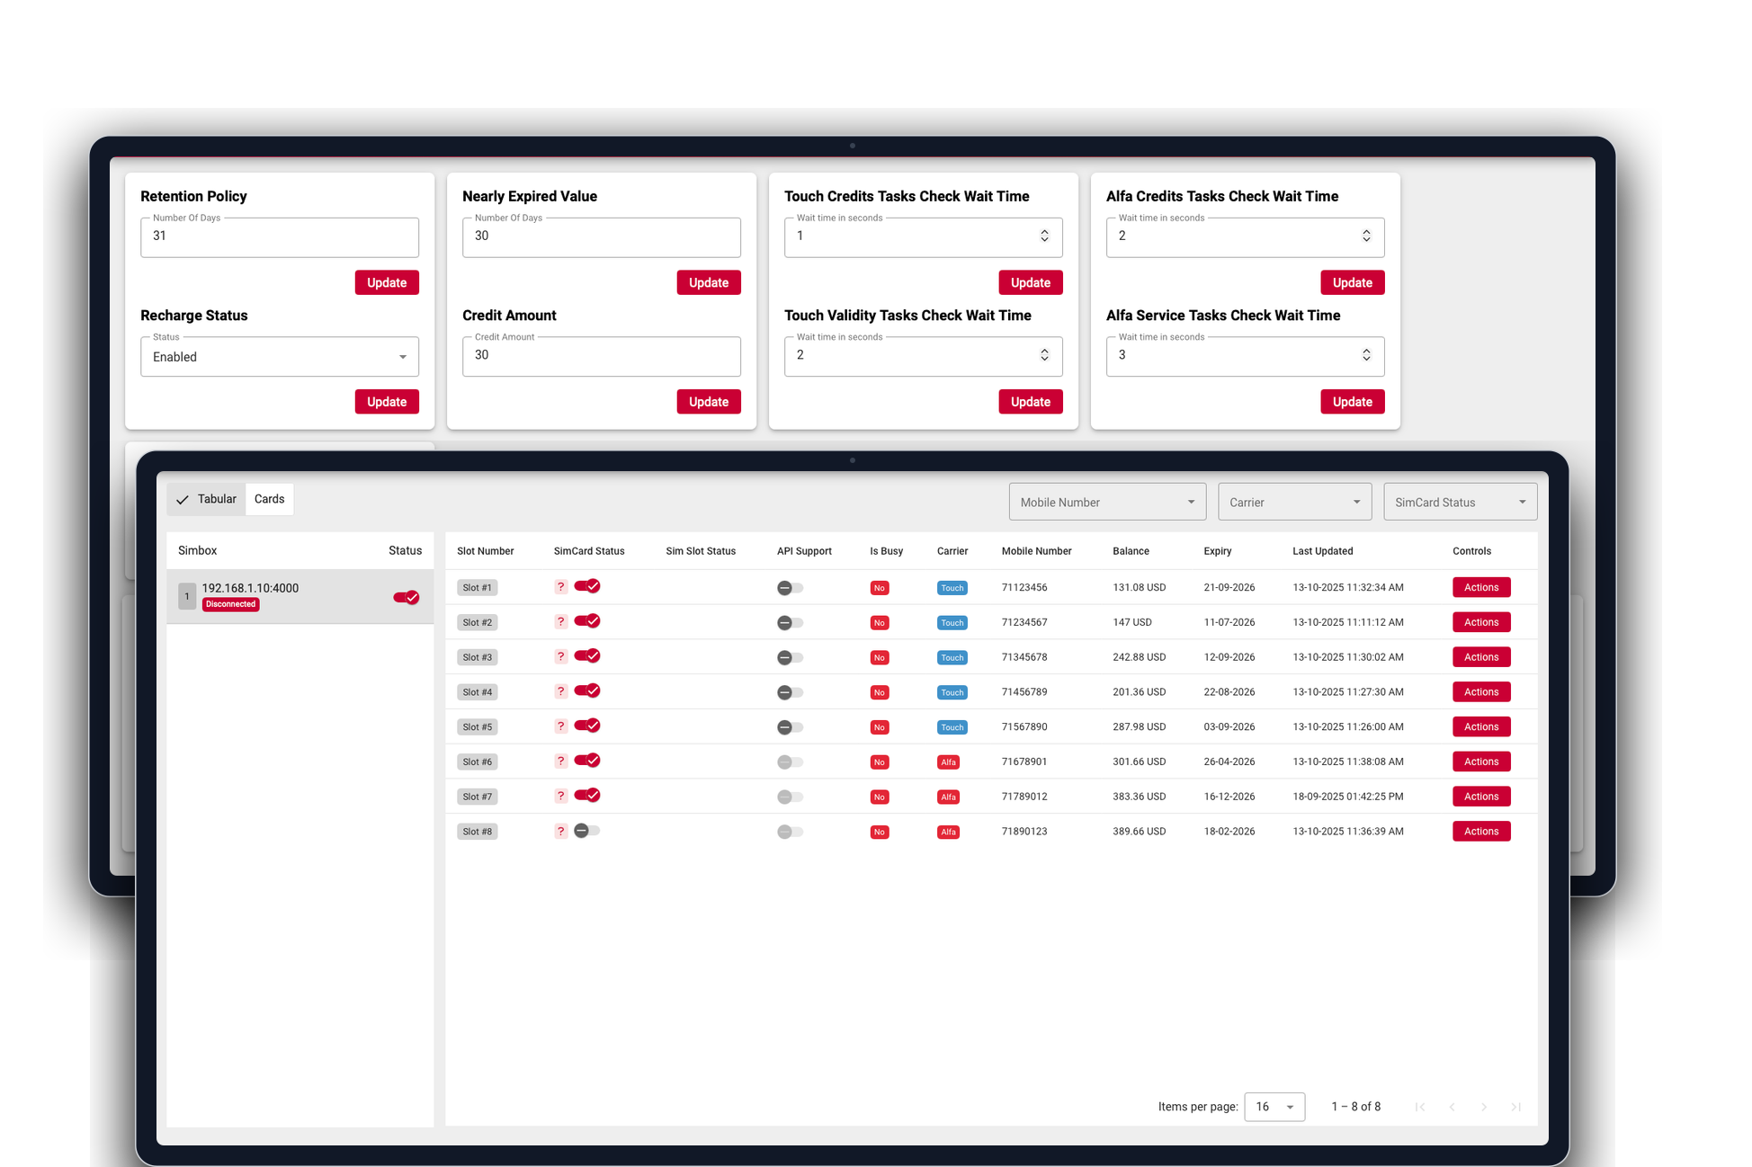Toggle SimCard status switch for Slot #7

tap(587, 796)
